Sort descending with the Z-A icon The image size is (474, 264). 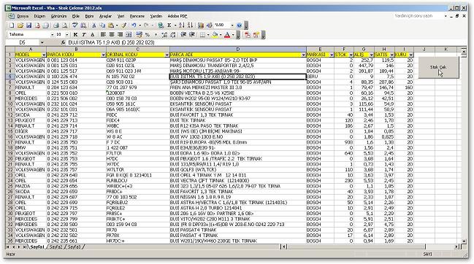pos(190,26)
